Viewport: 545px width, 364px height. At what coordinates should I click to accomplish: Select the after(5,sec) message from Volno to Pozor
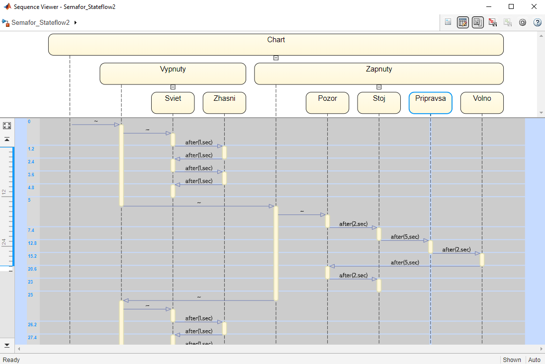[x=405, y=263]
